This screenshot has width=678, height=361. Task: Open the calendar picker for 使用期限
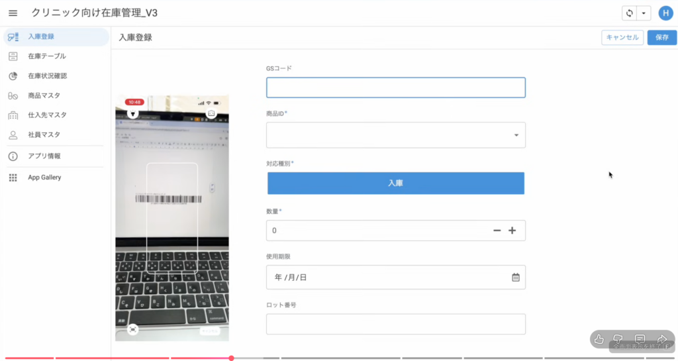(x=515, y=278)
